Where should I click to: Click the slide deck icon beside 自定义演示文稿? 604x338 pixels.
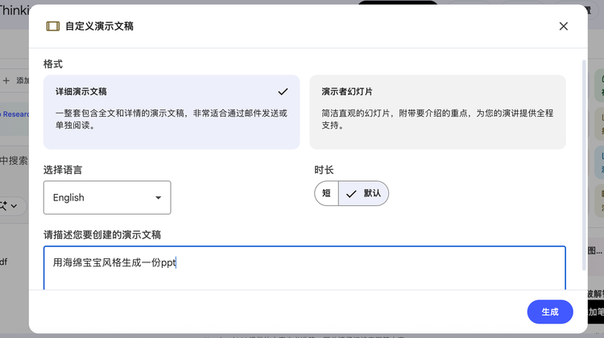pos(53,27)
